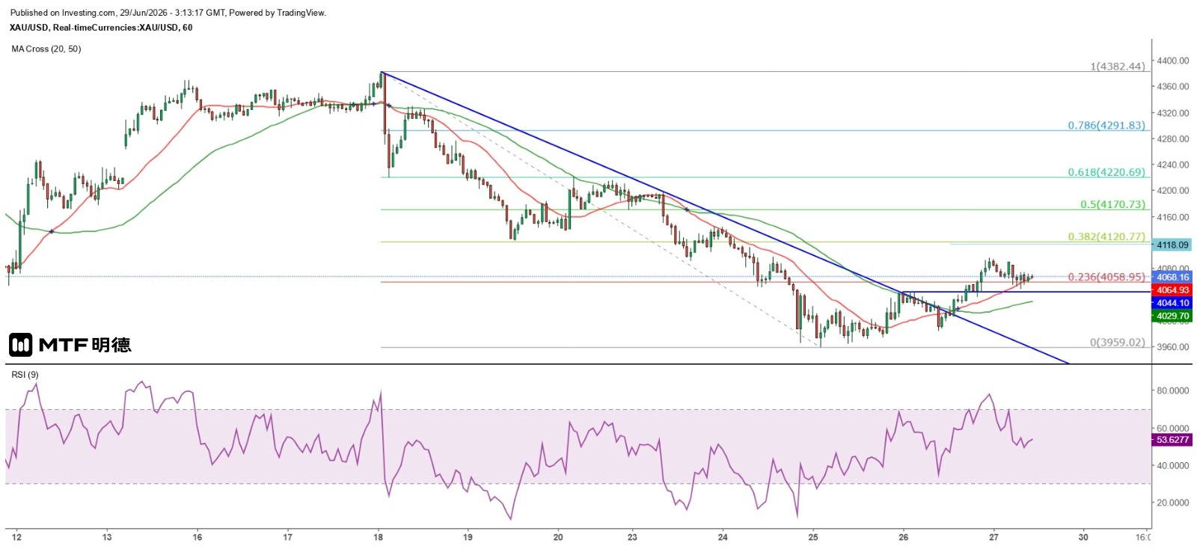Select the XAU/USD Real-time Currencies symbol title

click(x=101, y=28)
